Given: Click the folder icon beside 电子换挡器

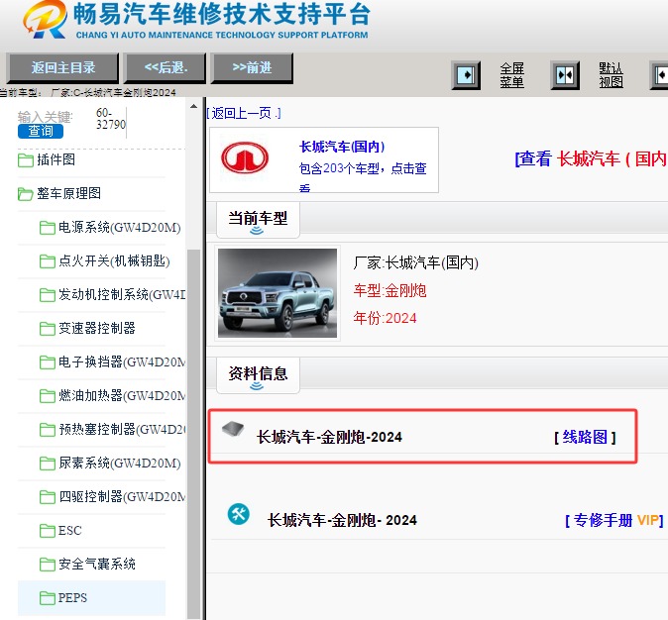Looking at the screenshot, I should pos(47,362).
